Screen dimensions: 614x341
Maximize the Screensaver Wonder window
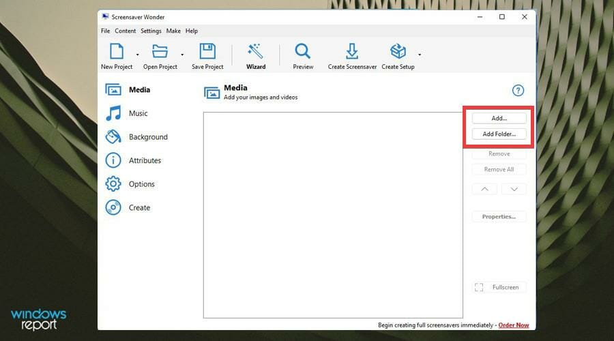(x=502, y=17)
